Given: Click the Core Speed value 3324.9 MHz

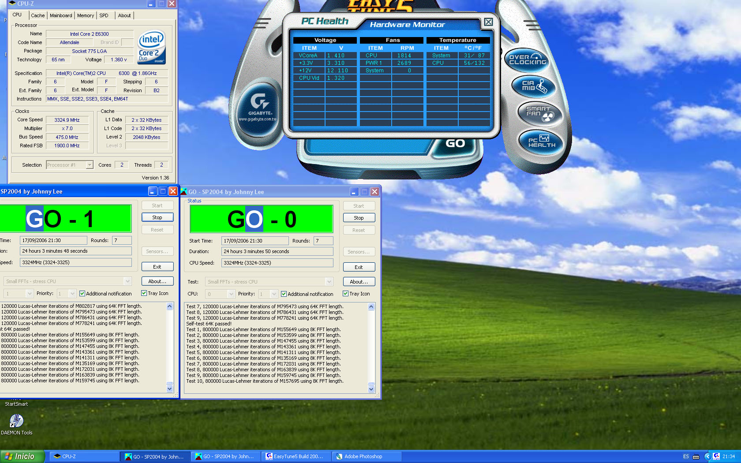Looking at the screenshot, I should 67,120.
